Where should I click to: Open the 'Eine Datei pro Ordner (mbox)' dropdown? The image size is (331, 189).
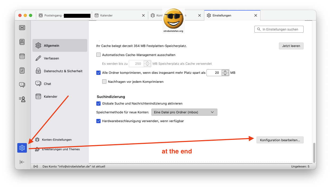pos(184,112)
